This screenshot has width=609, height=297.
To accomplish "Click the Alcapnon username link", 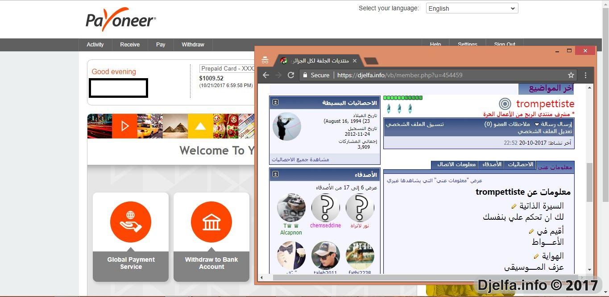I will (x=291, y=232).
